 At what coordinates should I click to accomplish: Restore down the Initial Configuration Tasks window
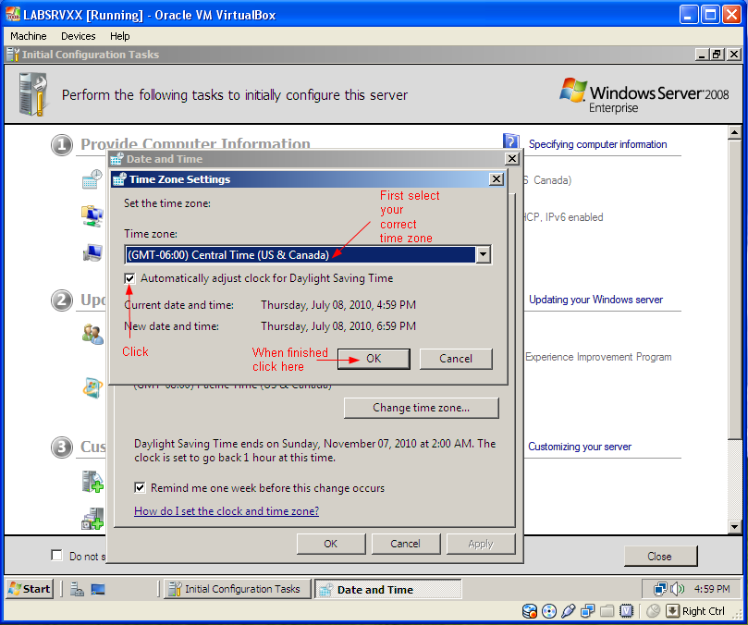pos(717,55)
